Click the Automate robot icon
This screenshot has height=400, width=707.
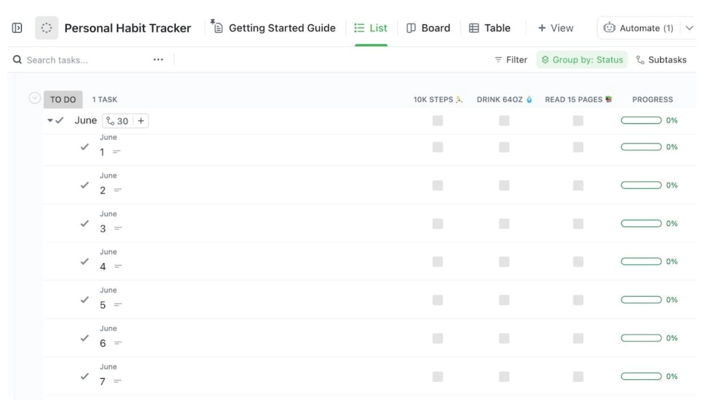pyautogui.click(x=609, y=28)
